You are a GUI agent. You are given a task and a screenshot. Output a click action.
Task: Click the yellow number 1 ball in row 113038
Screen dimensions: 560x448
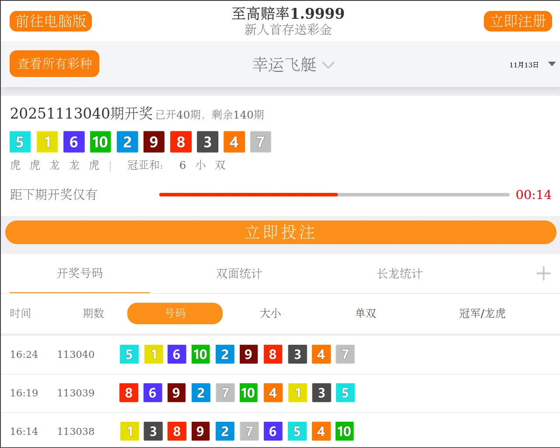point(129,431)
